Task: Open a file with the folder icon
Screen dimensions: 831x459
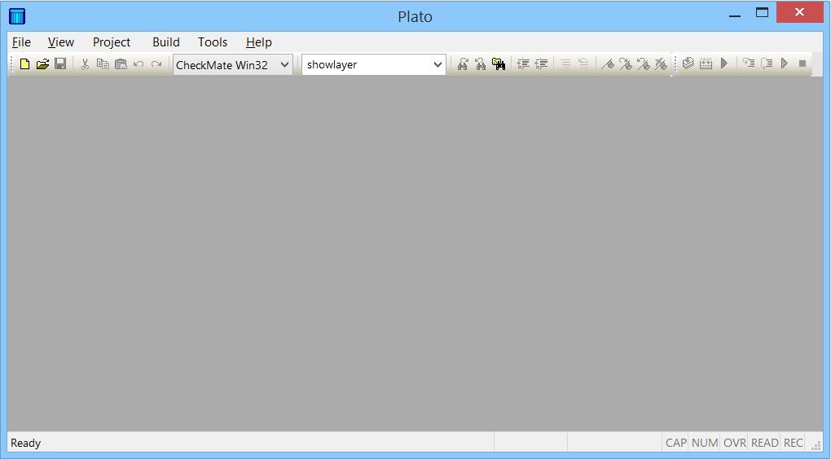Action: click(x=42, y=64)
